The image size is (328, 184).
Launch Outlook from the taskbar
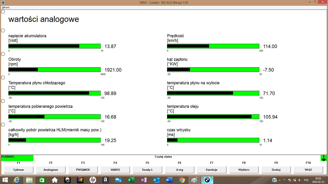(x=156, y=180)
